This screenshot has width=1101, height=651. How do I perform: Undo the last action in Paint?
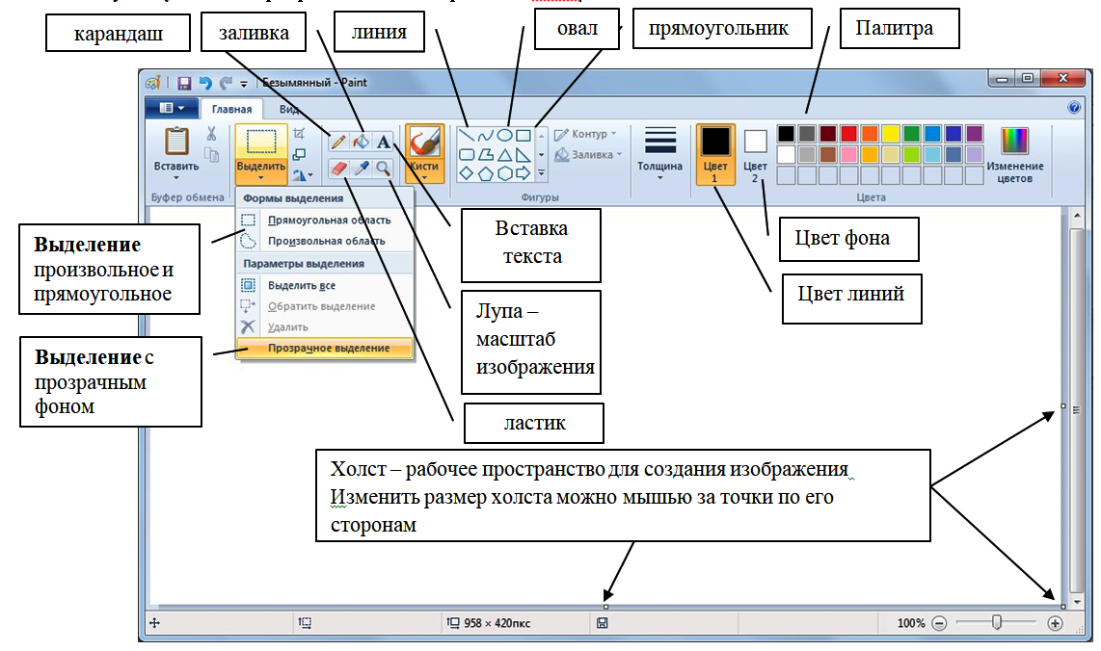point(204,83)
